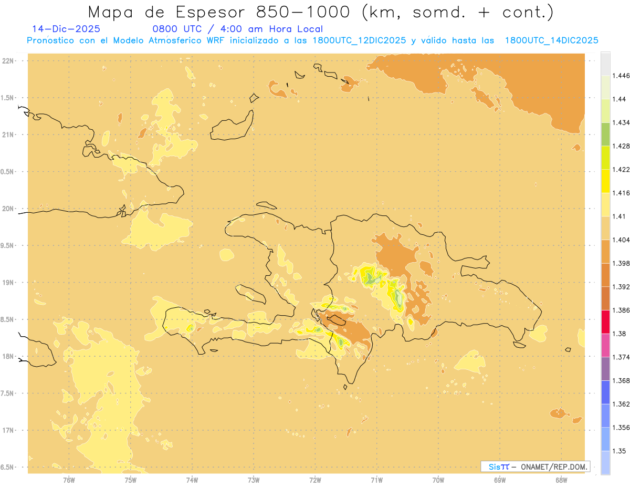Click the '1.446' legend value
Screen dimensions: 630x487
click(622, 76)
